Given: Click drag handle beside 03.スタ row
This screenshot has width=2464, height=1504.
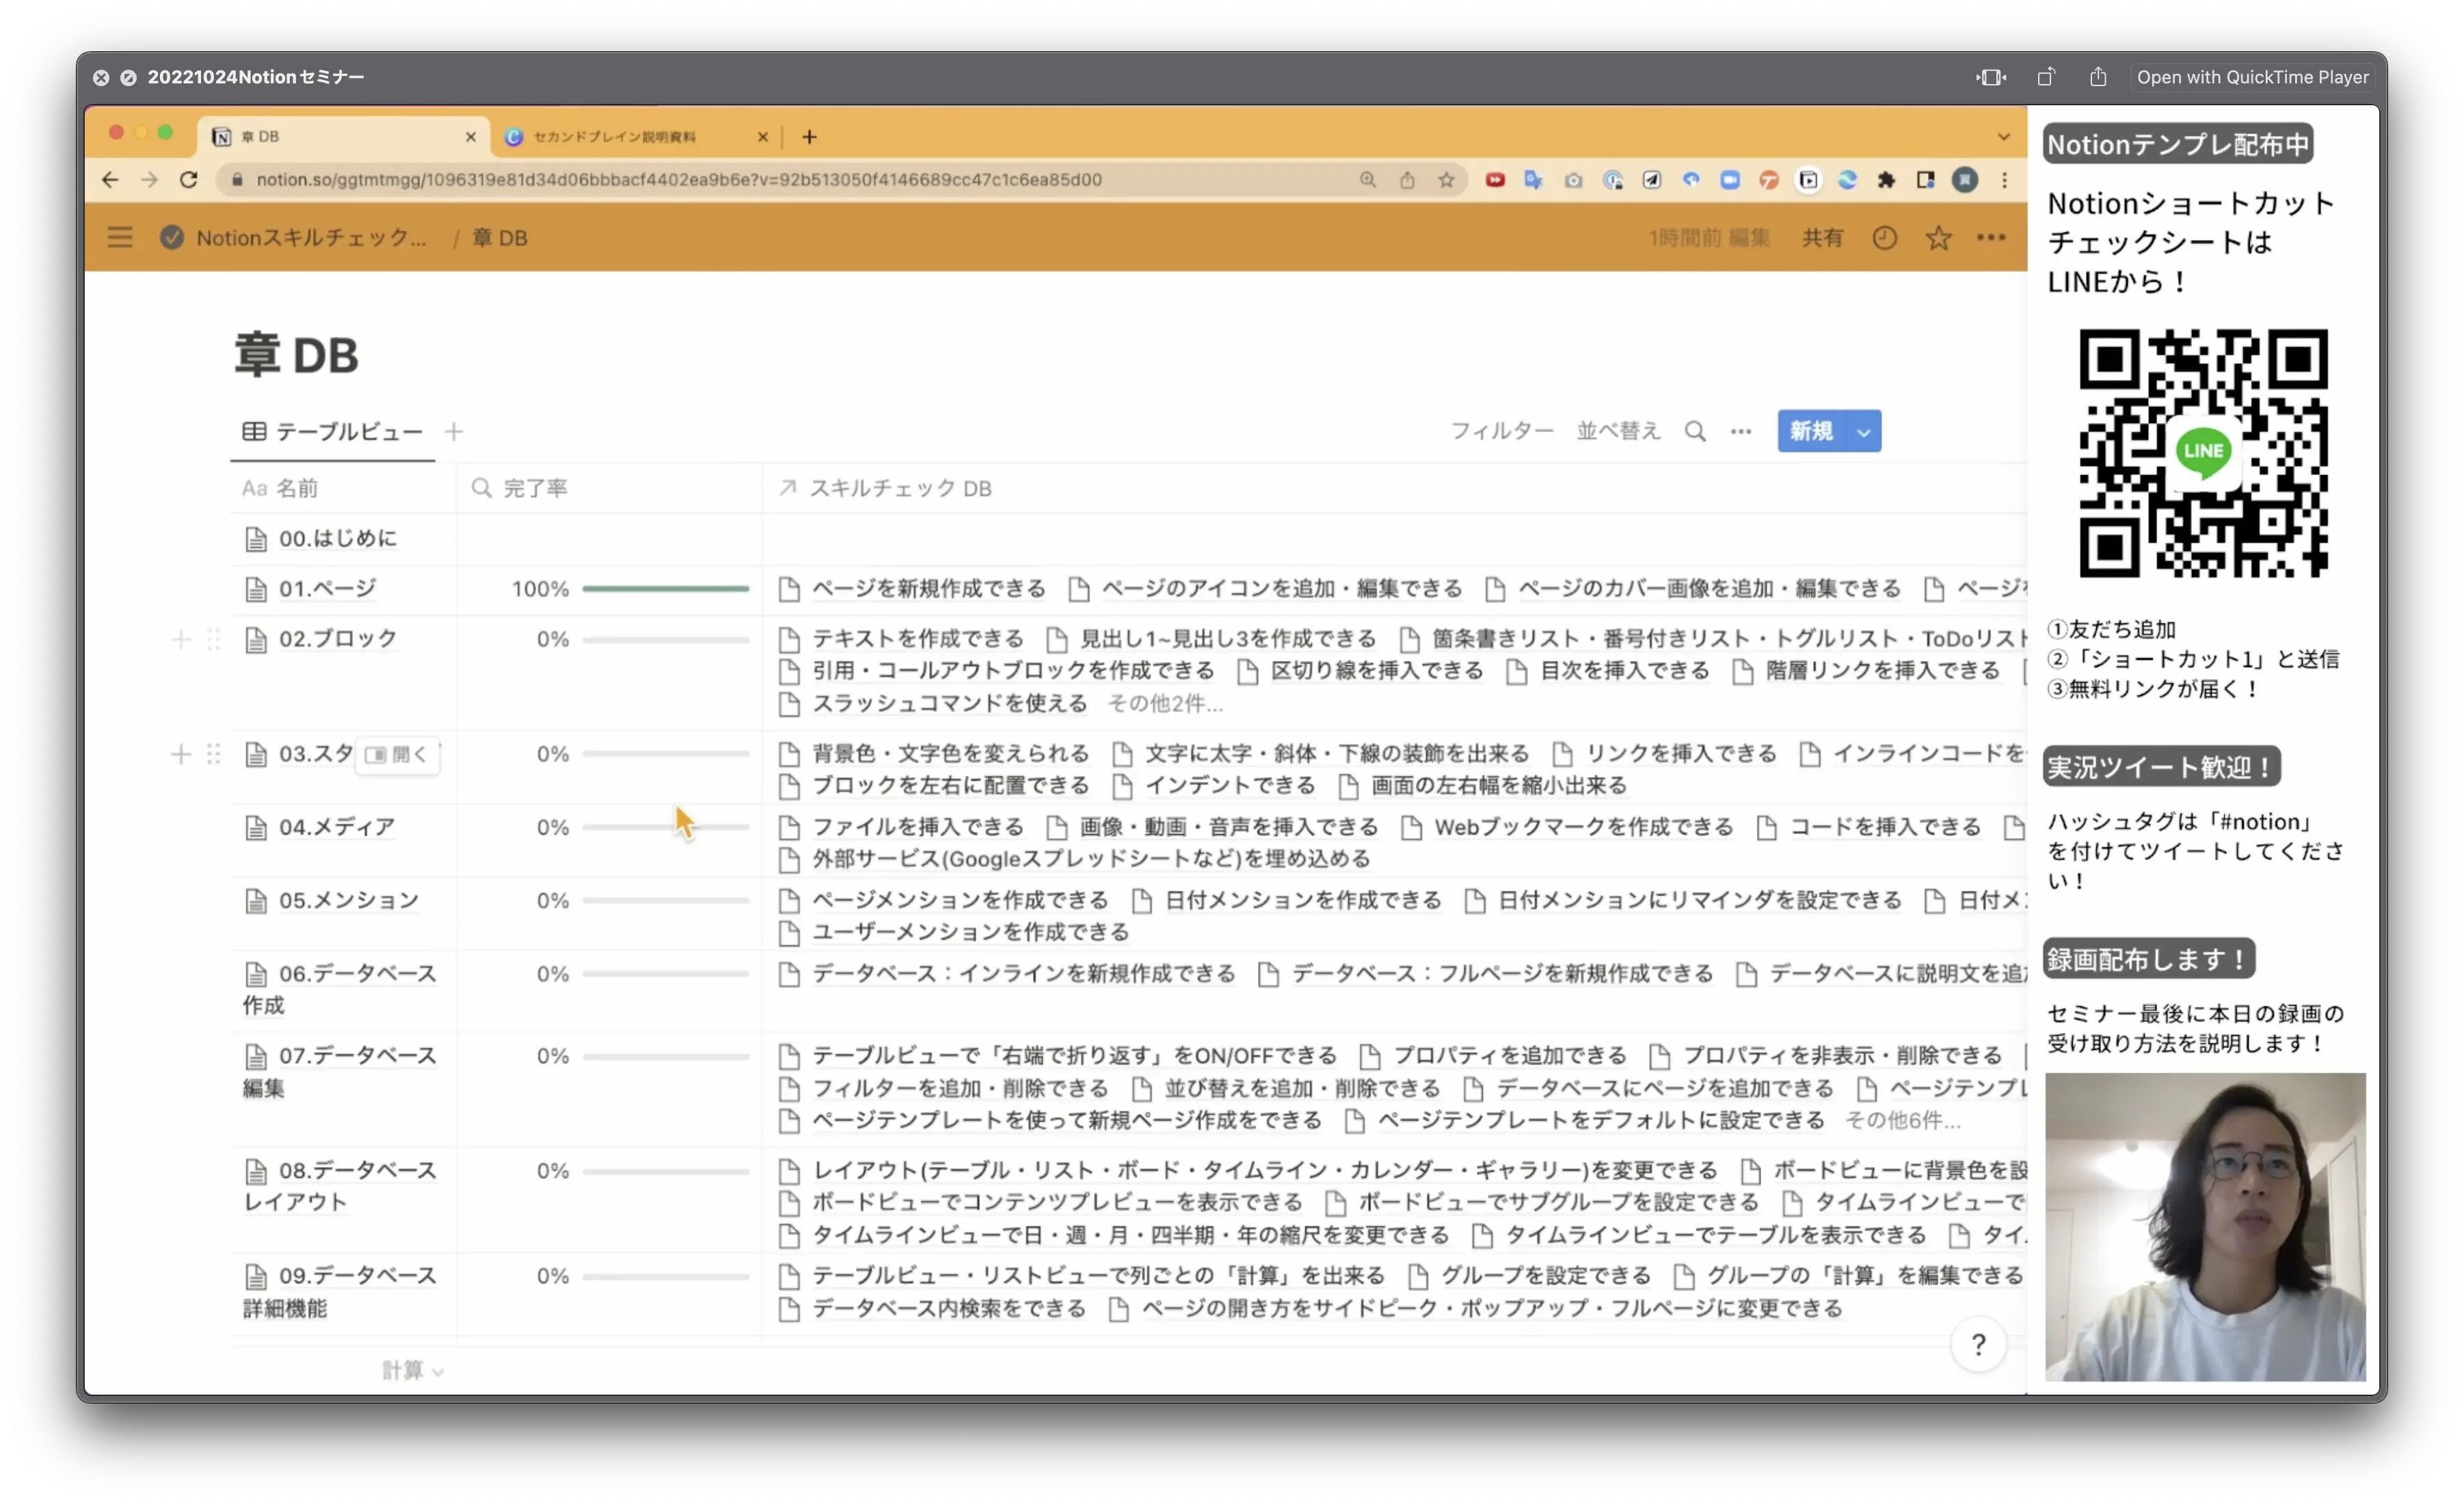Looking at the screenshot, I should (213, 754).
